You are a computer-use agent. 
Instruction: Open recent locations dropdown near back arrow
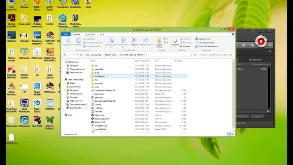coord(73,55)
